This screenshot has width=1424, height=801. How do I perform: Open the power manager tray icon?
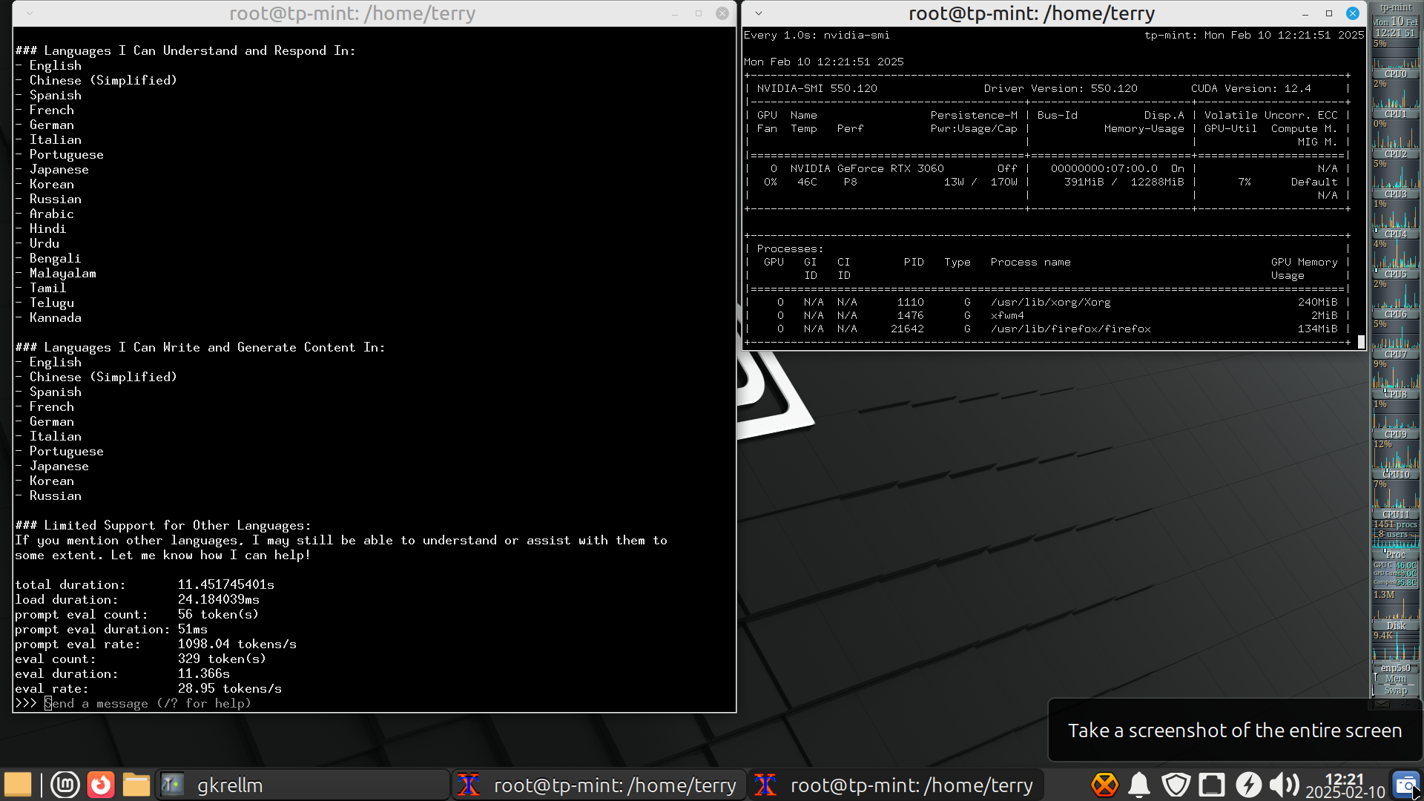click(1249, 784)
